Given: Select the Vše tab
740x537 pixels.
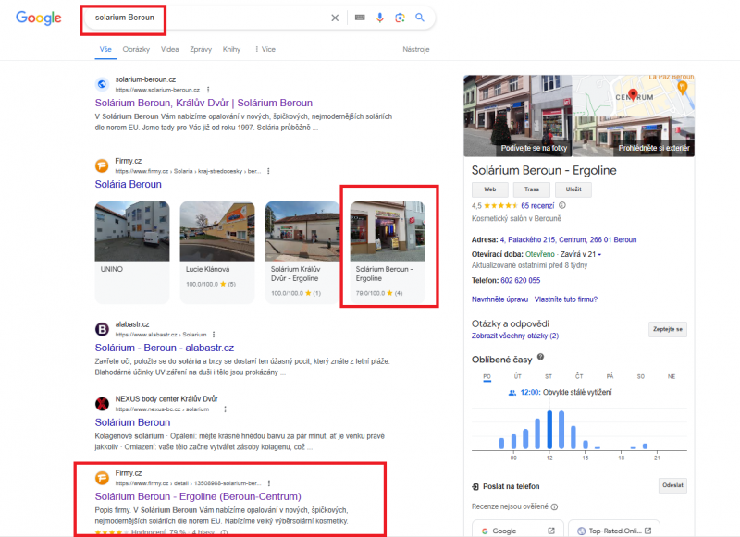Looking at the screenshot, I should (105, 49).
